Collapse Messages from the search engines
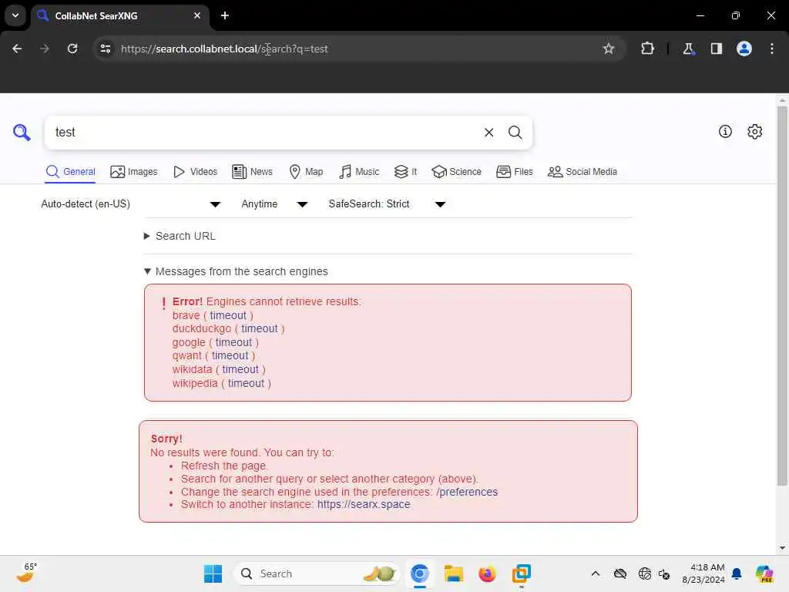Screen dimensions: 789x592 236,271
